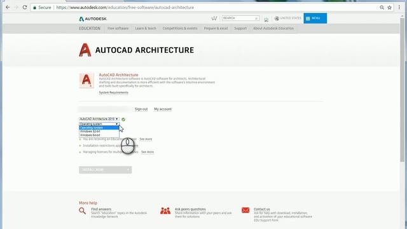Open the Ask peers questions link

190,209
